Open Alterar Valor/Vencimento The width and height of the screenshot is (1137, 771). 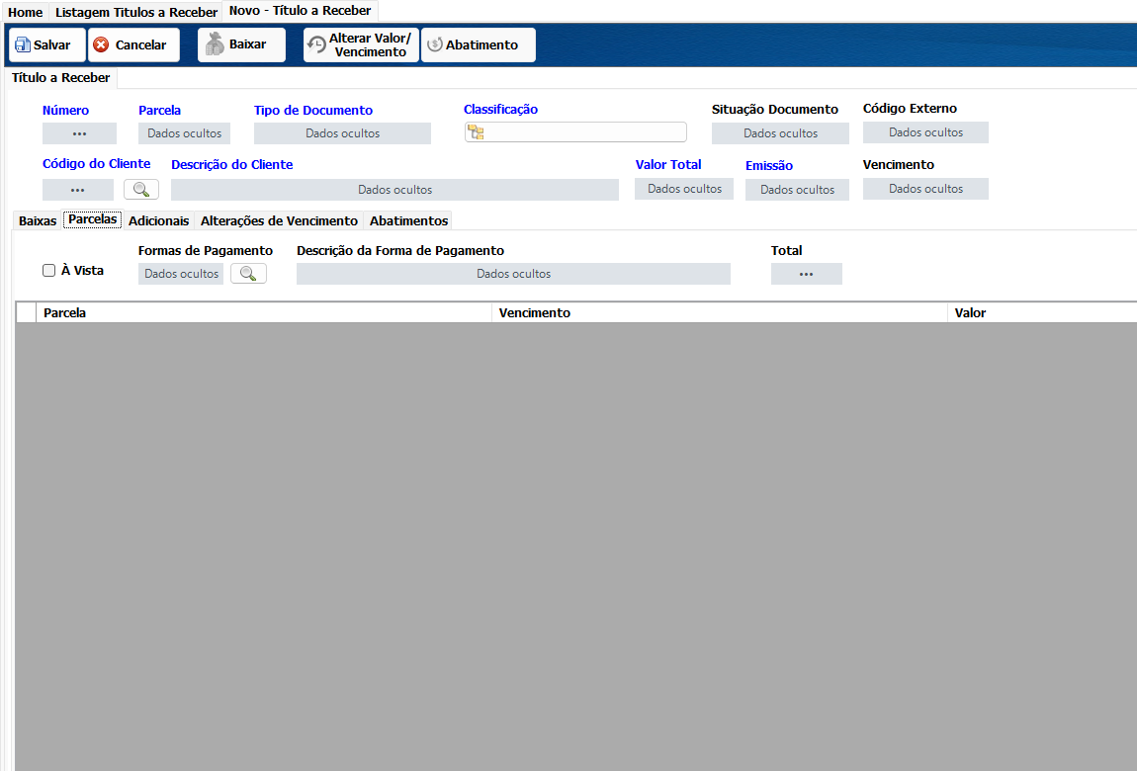361,44
